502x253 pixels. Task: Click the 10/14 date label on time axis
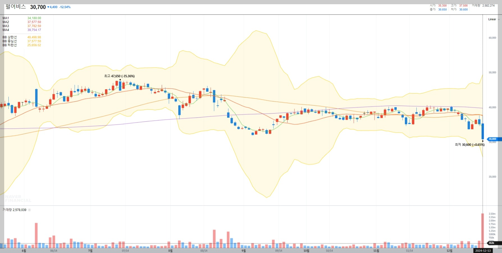(329, 251)
